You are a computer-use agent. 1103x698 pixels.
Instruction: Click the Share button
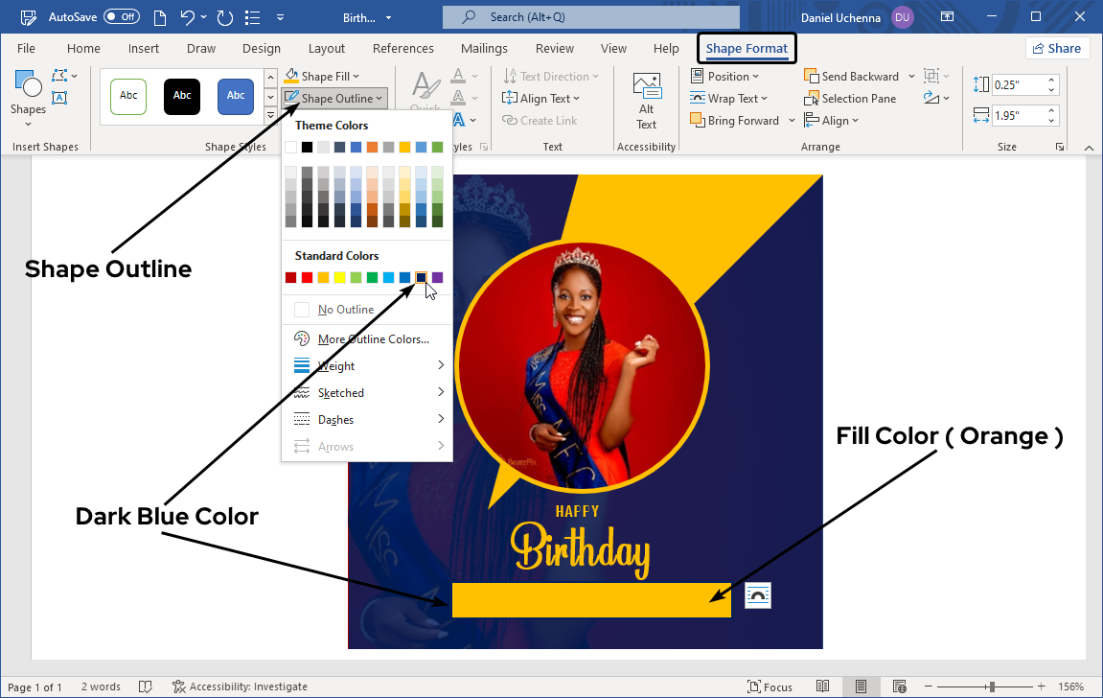tap(1056, 49)
